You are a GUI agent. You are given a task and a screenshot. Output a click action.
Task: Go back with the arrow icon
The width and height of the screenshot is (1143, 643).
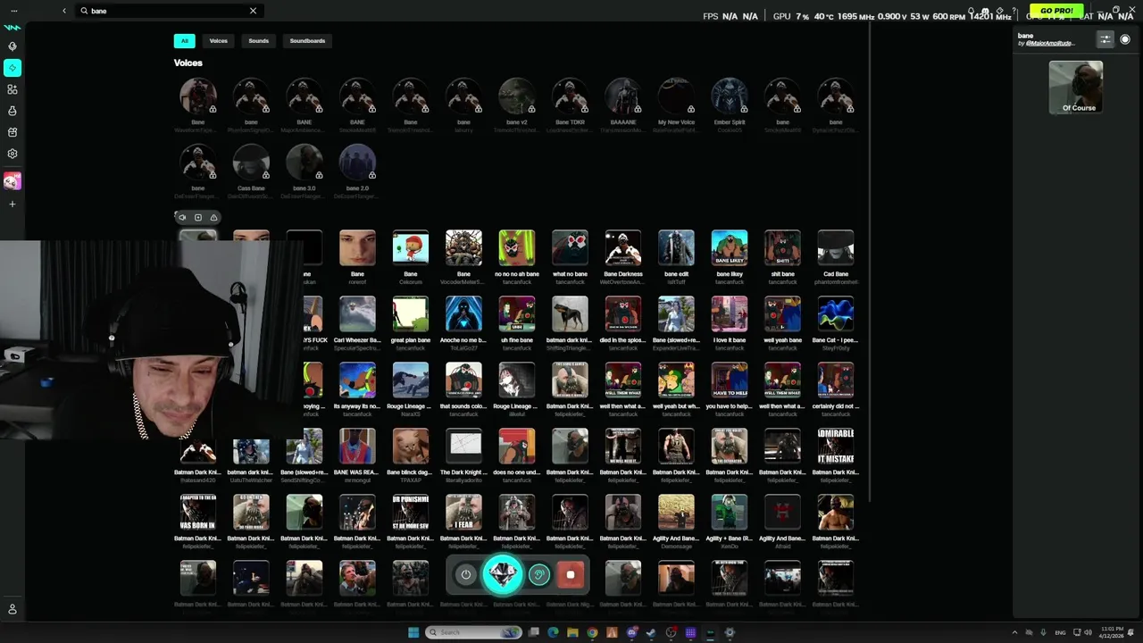[x=64, y=11]
